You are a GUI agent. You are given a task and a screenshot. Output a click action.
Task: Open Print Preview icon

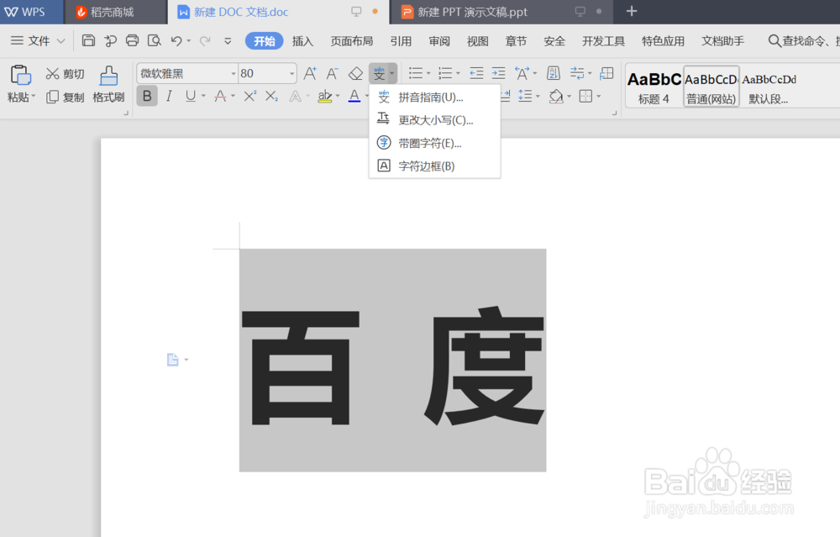(155, 40)
